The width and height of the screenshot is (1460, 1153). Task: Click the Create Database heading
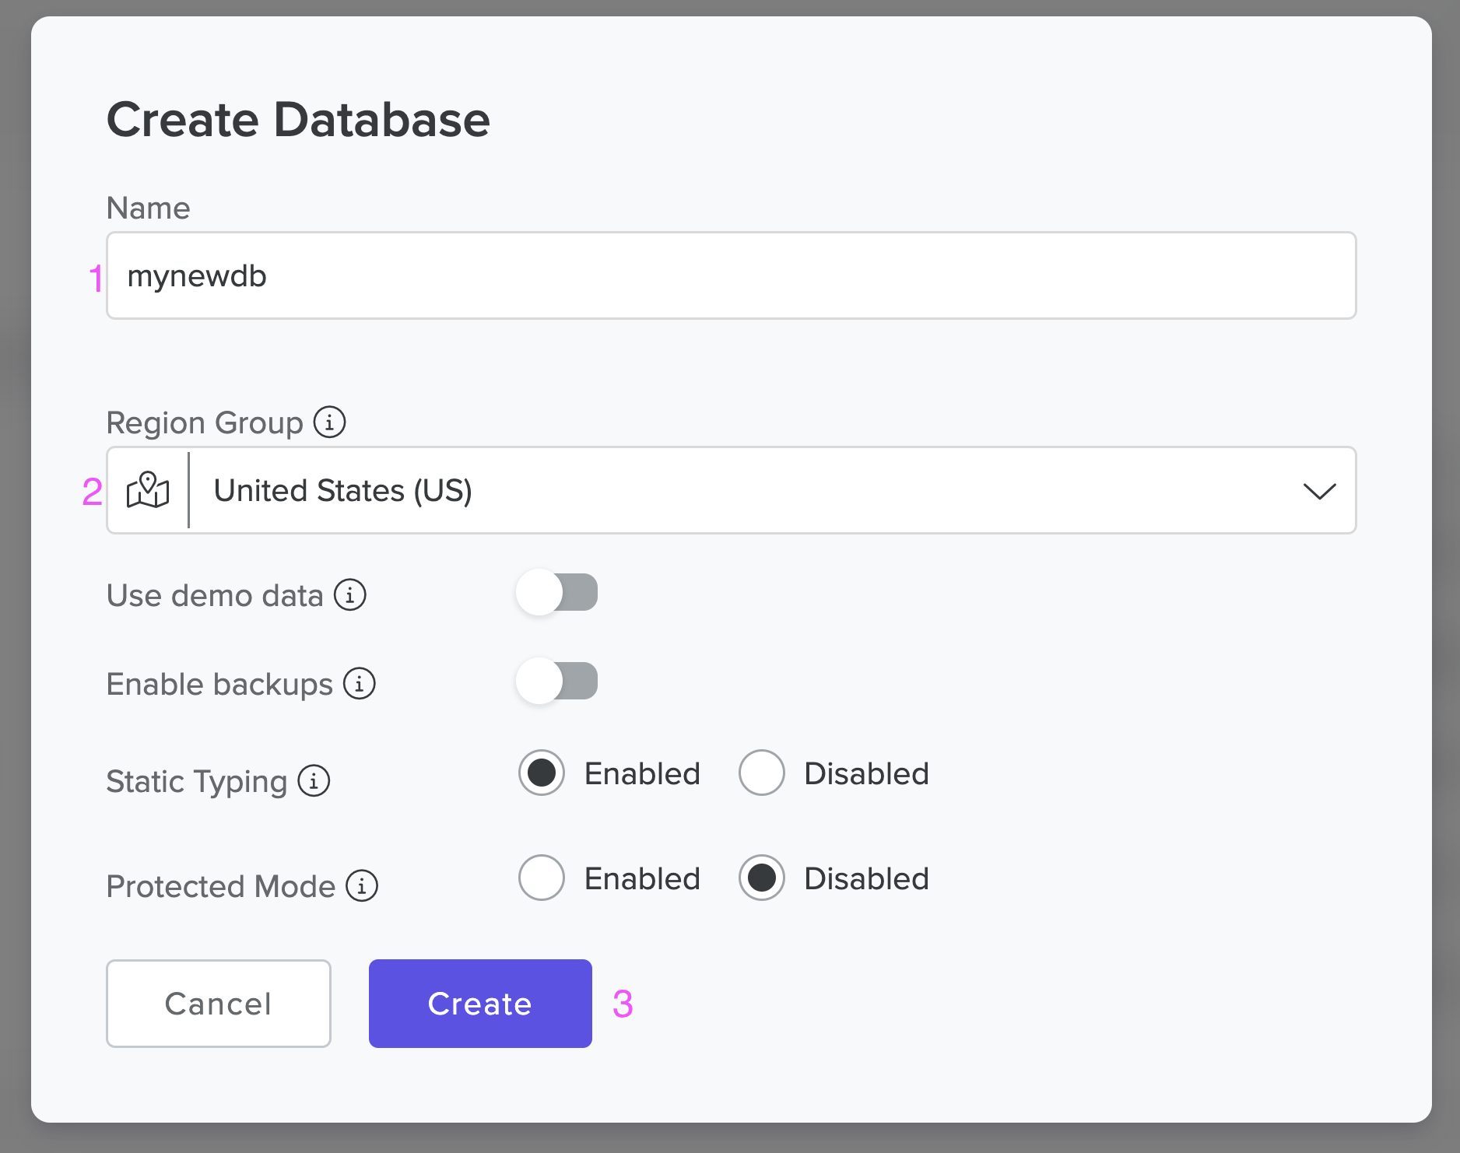298,120
